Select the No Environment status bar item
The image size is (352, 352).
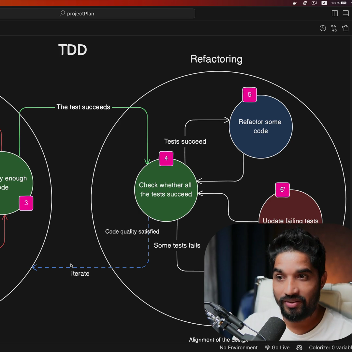(238, 347)
